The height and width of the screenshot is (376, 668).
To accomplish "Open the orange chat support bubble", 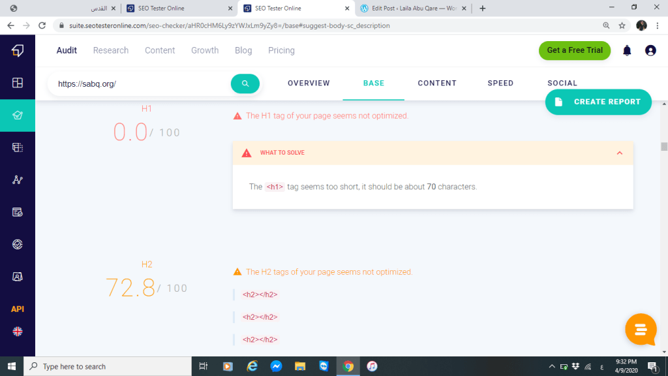I will point(641,330).
